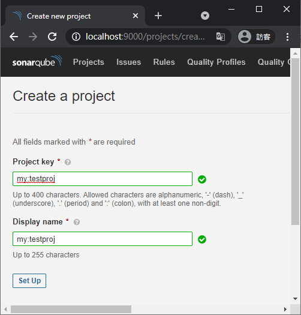Screen dimensions: 301x315
Task: Open the Issues menu item
Action: [x=129, y=62]
